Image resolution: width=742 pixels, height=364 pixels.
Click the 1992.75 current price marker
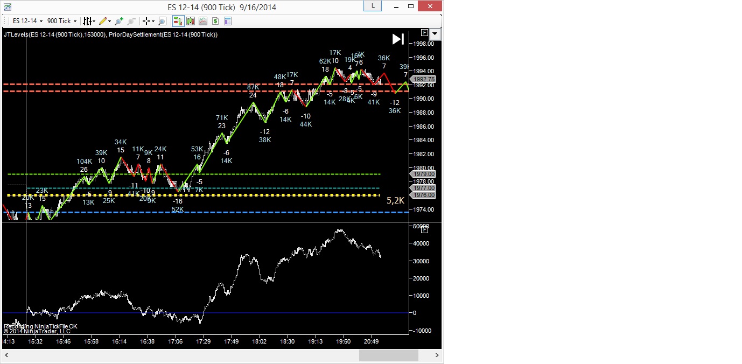[x=423, y=79]
